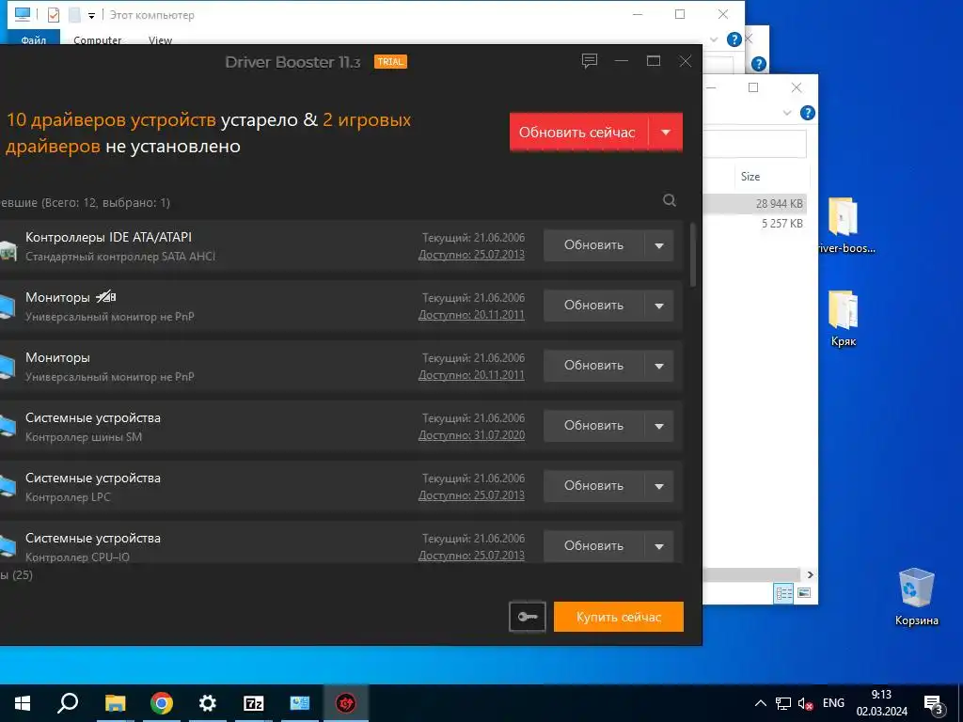This screenshot has height=722, width=963.
Task: Expand options for Контроллер LPC update
Action: [x=659, y=486]
